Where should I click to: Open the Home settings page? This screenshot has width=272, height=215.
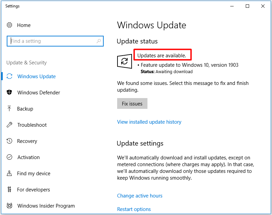[x=24, y=25]
